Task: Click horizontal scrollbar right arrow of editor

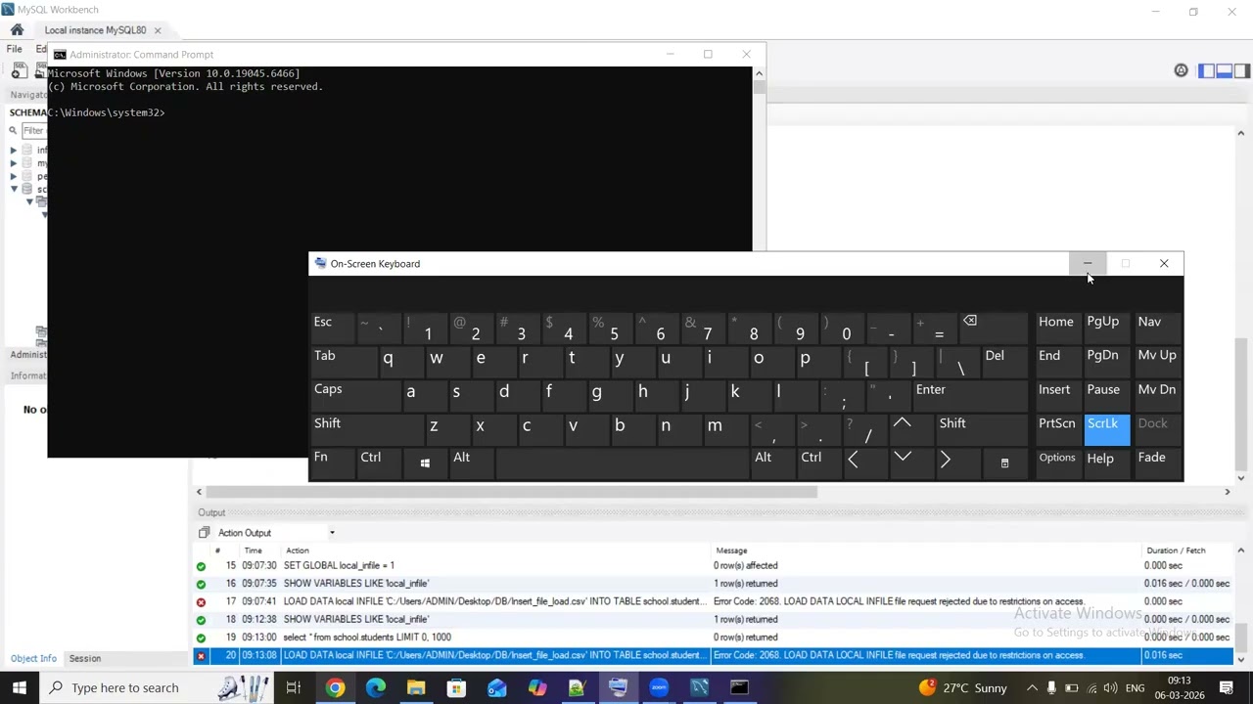Action: click(x=1228, y=492)
